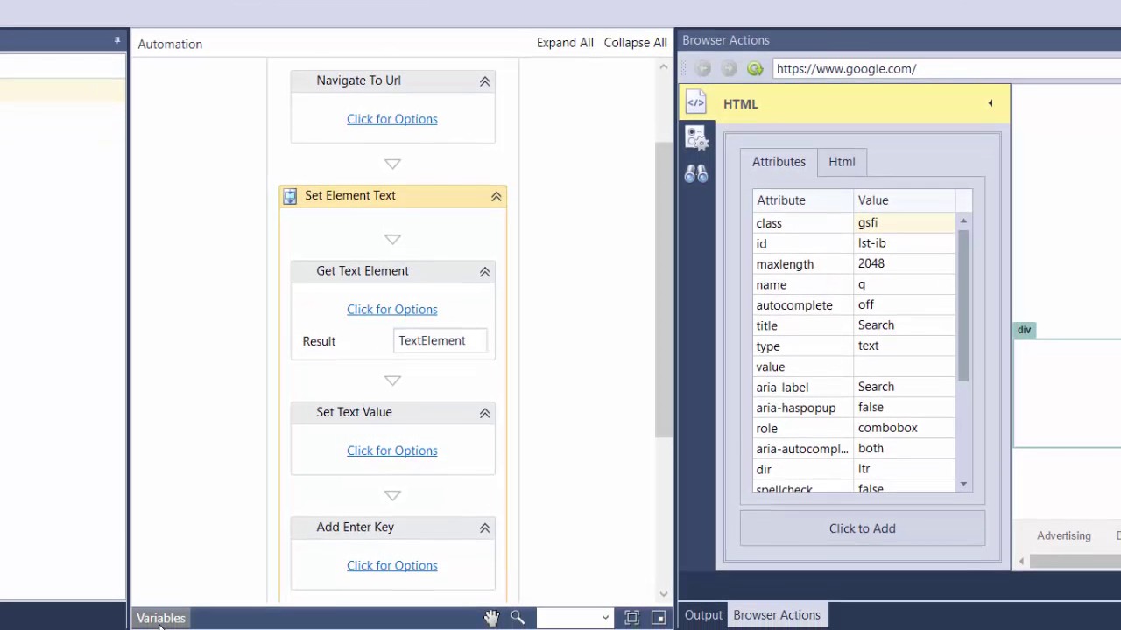Select the name attribute row
1121x630 pixels.
click(854, 284)
